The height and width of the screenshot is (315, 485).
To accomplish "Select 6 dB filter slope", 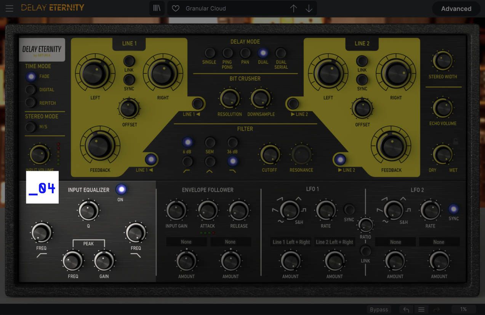I will click(x=187, y=143).
